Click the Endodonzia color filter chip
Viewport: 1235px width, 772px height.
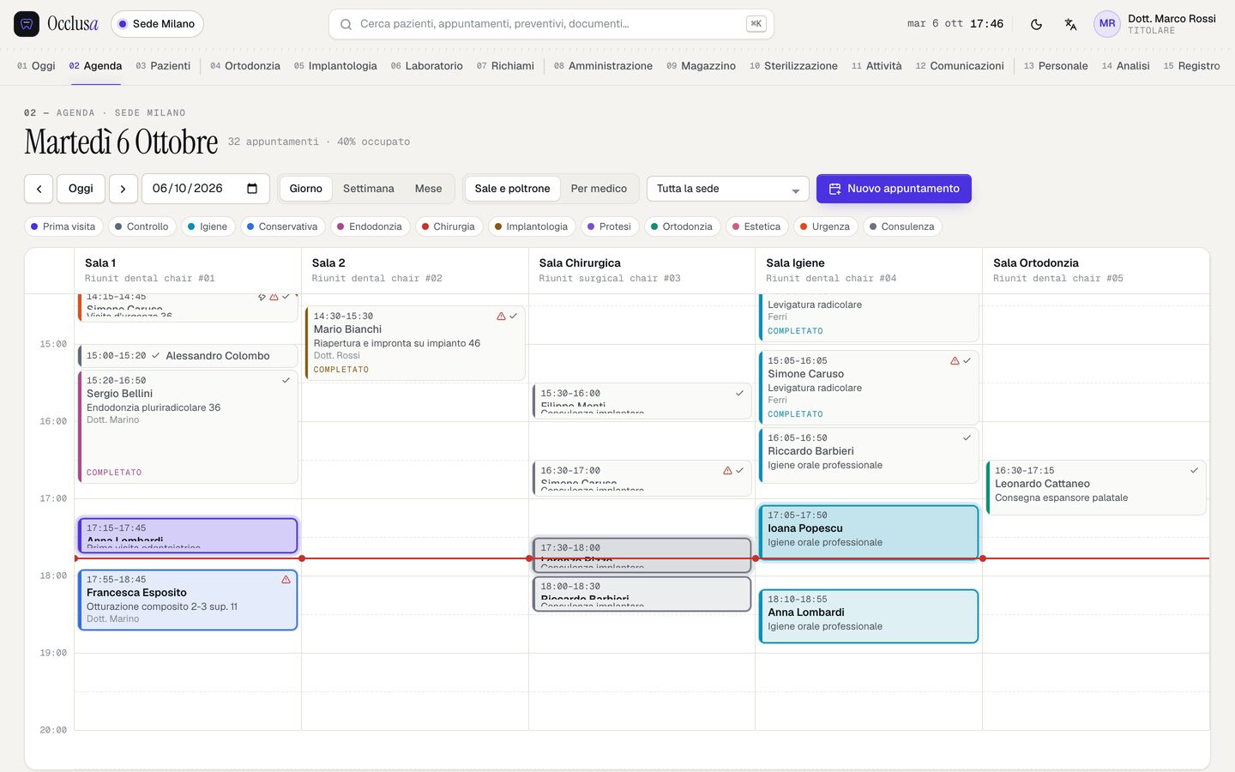click(x=370, y=226)
